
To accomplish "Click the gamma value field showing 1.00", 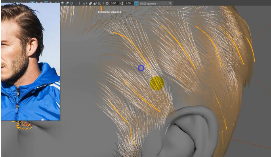I will pos(129,3).
